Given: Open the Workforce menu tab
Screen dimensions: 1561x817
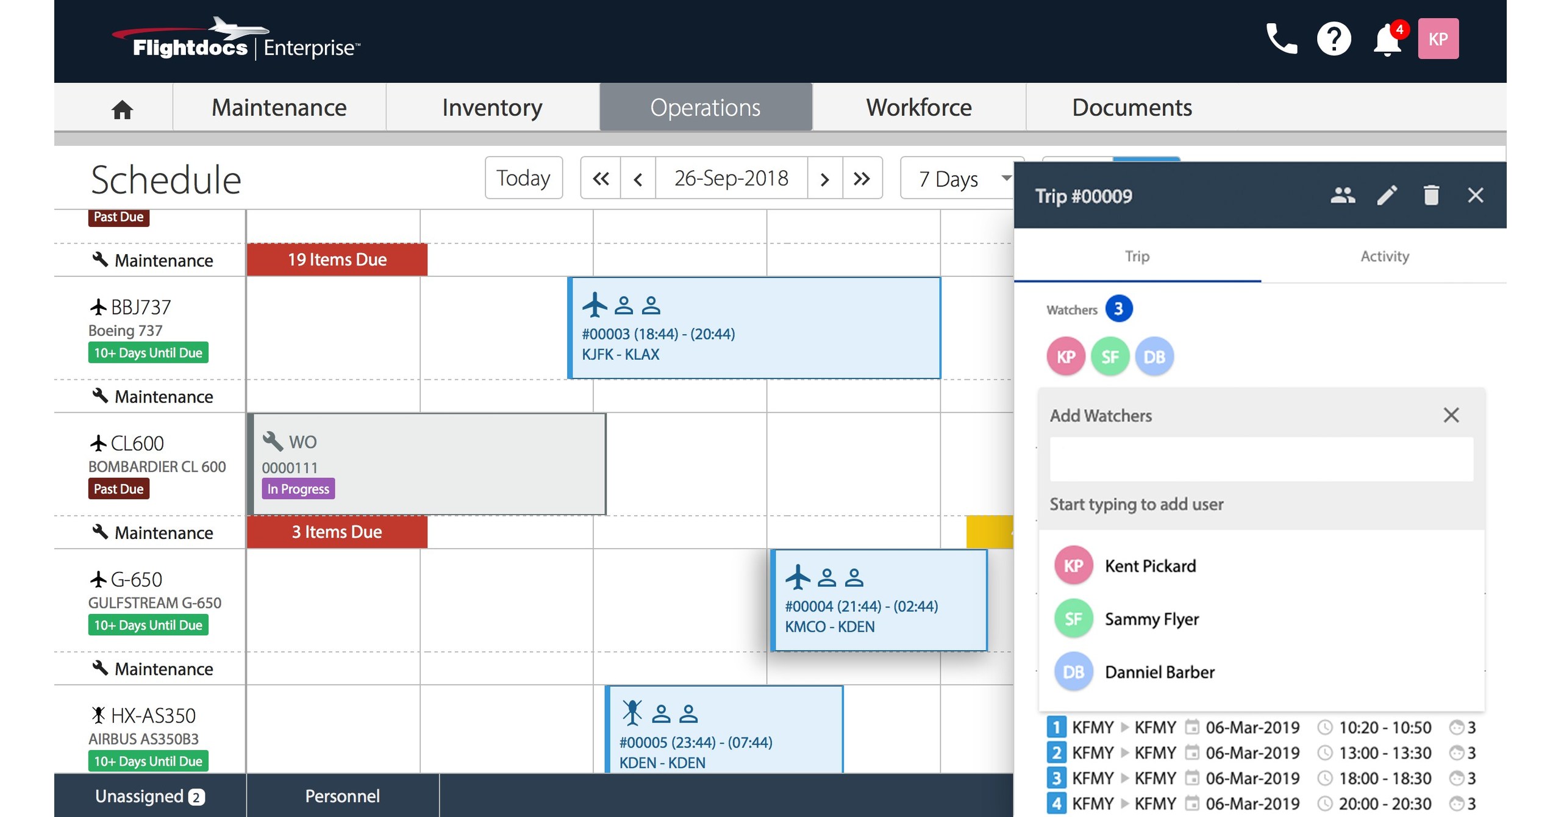Looking at the screenshot, I should point(918,107).
